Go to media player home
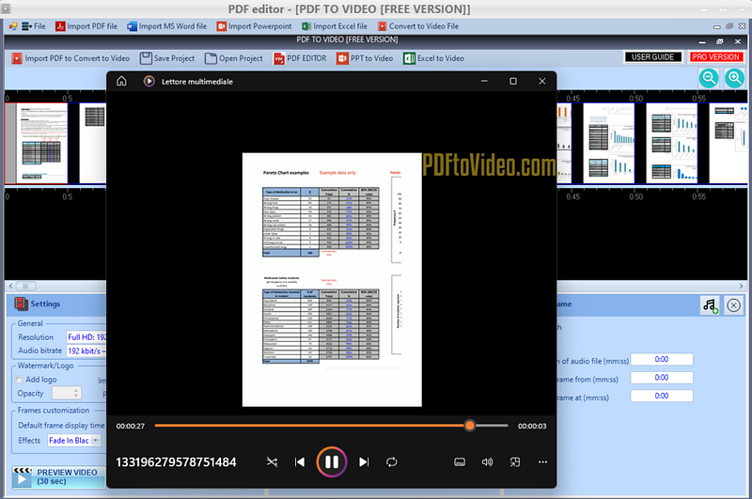The height and width of the screenshot is (499, 752). 121,81
